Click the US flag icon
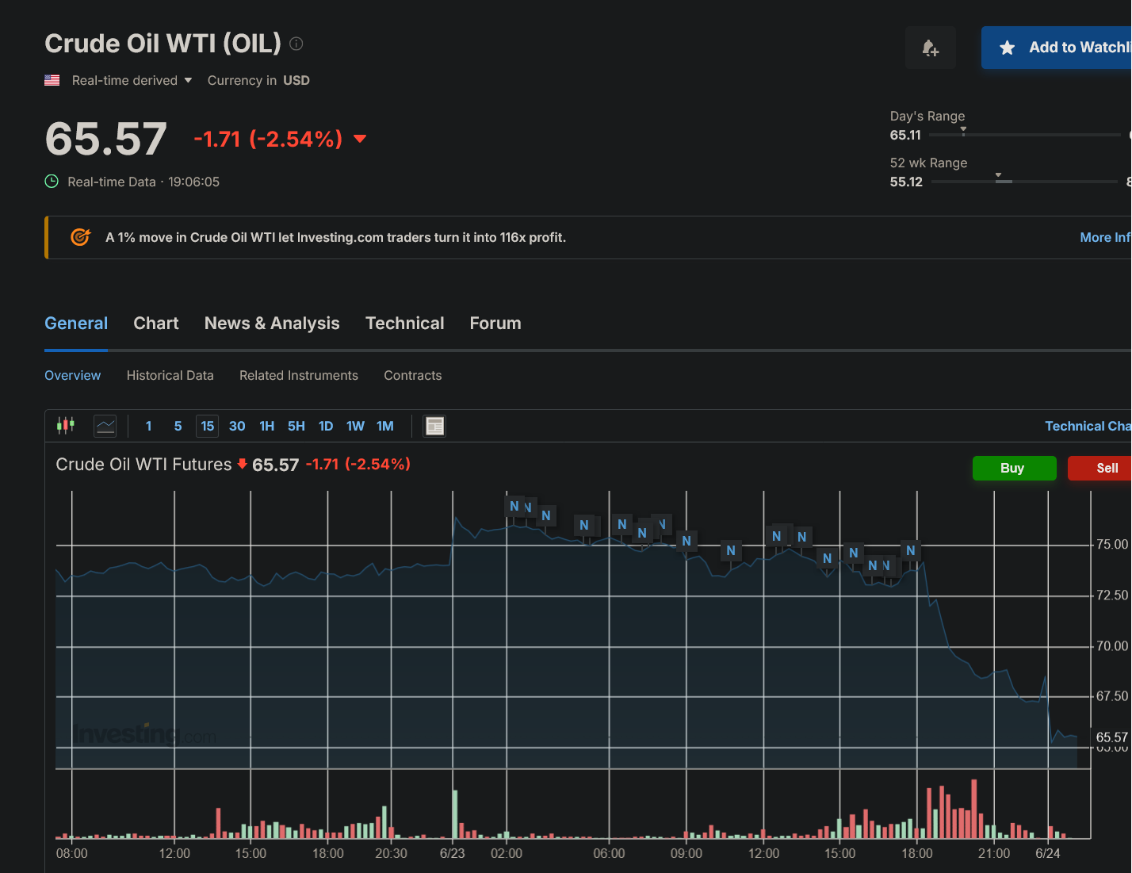Screen dimensions: 1132x873 (x=52, y=80)
